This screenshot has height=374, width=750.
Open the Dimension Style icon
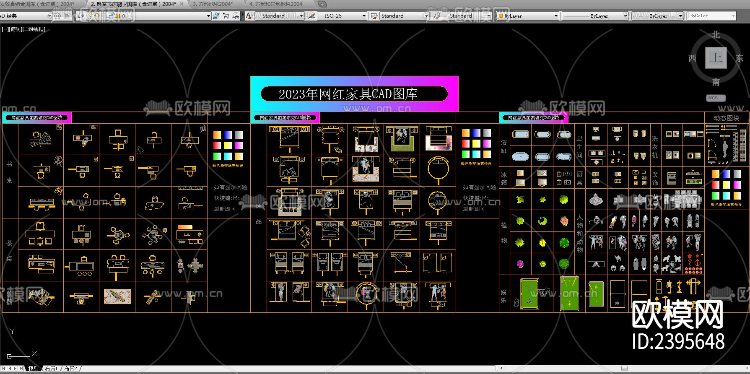[x=311, y=16]
